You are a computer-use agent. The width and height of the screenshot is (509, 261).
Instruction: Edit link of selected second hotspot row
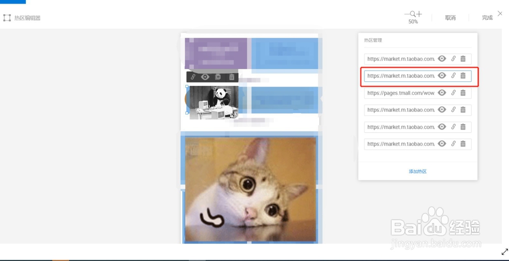click(454, 75)
